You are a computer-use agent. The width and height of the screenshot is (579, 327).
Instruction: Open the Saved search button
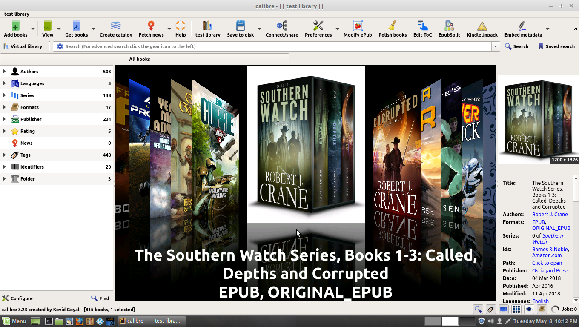[556, 46]
